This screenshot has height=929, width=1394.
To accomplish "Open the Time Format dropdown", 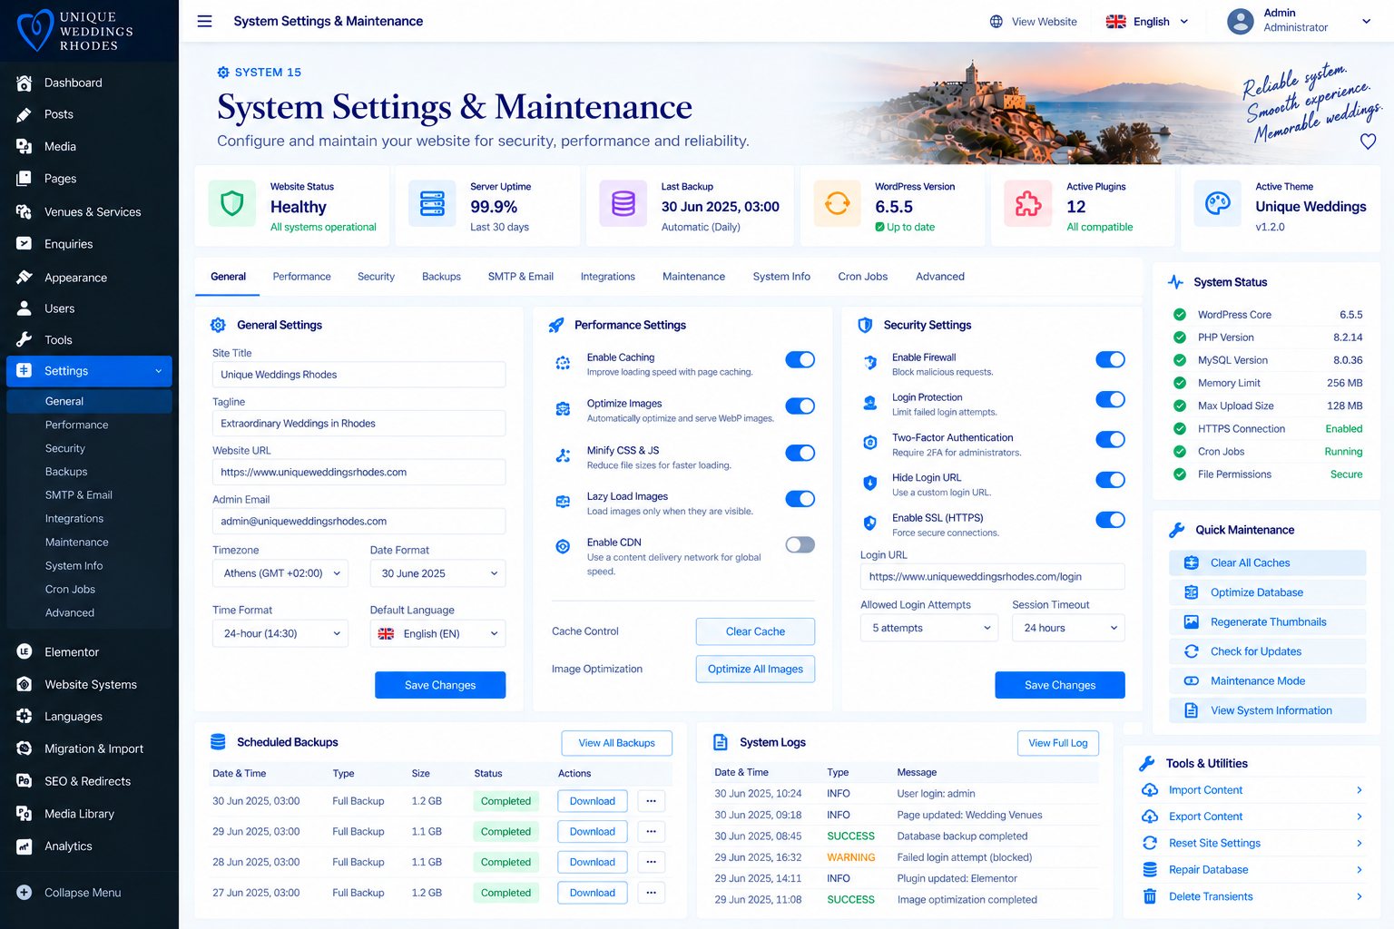I will pyautogui.click(x=280, y=633).
